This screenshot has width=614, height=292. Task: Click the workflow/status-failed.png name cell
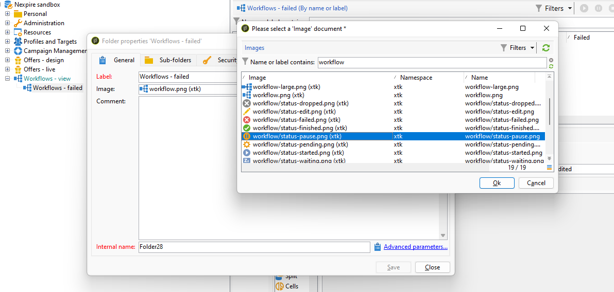pyautogui.click(x=502, y=120)
